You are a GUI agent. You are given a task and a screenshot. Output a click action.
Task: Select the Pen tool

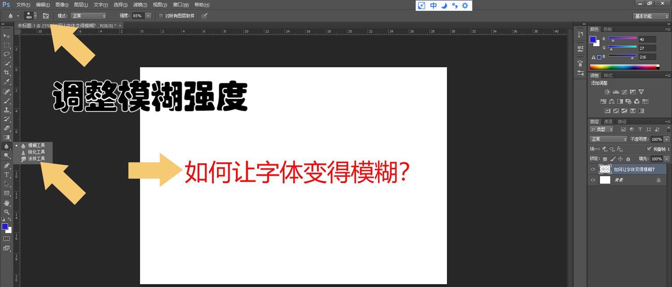7,165
